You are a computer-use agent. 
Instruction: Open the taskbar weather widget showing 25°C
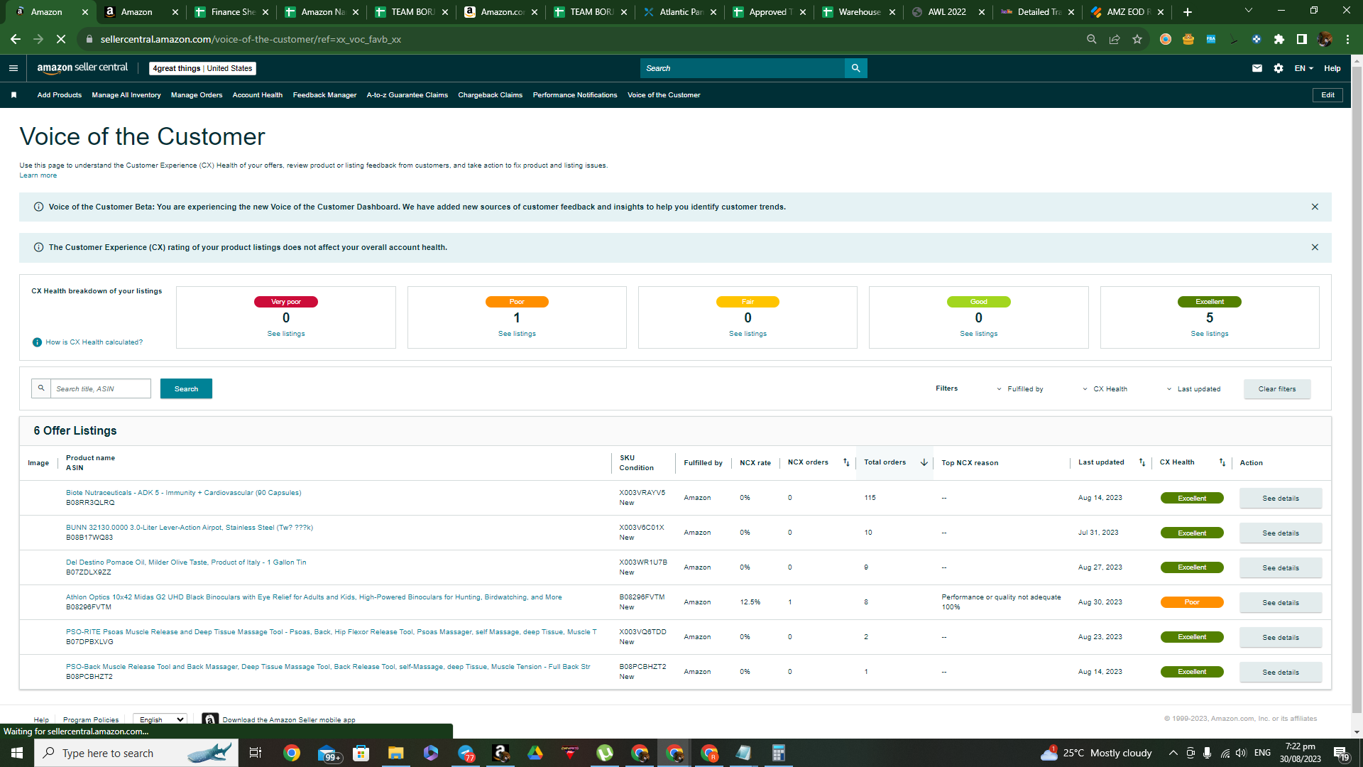[x=1096, y=753]
